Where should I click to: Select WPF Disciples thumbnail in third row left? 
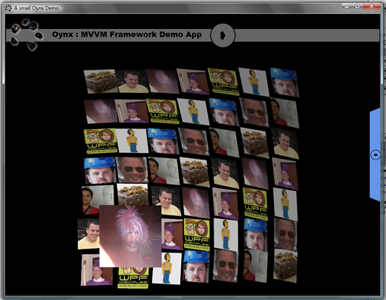(x=100, y=141)
